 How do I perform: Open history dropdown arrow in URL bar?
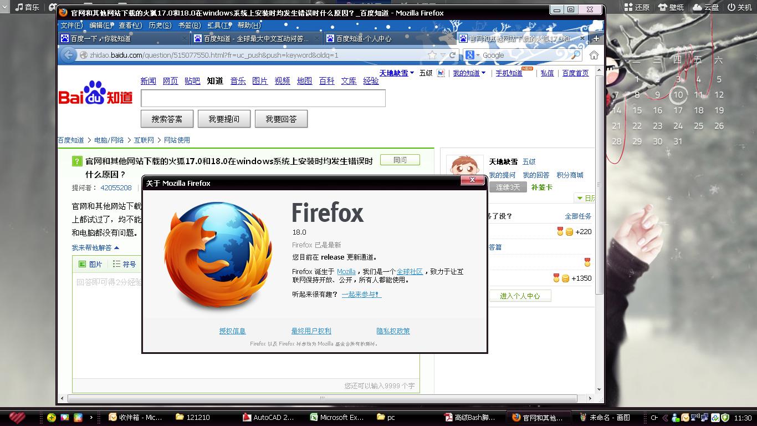pyautogui.click(x=443, y=55)
